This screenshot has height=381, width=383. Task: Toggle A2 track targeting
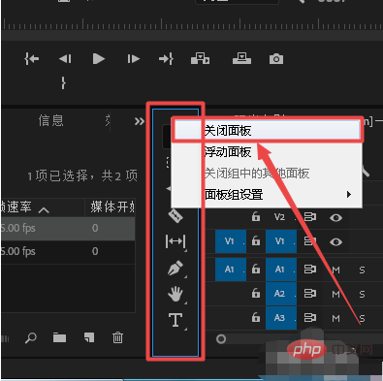tap(281, 294)
